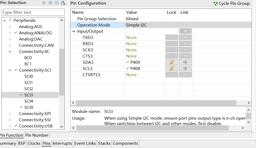The image size is (256, 148).
Task: Click the link arrow in CTSRTS3 row
Action: [x=185, y=75]
